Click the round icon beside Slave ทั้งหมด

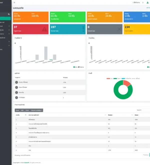[x=16, y=87]
